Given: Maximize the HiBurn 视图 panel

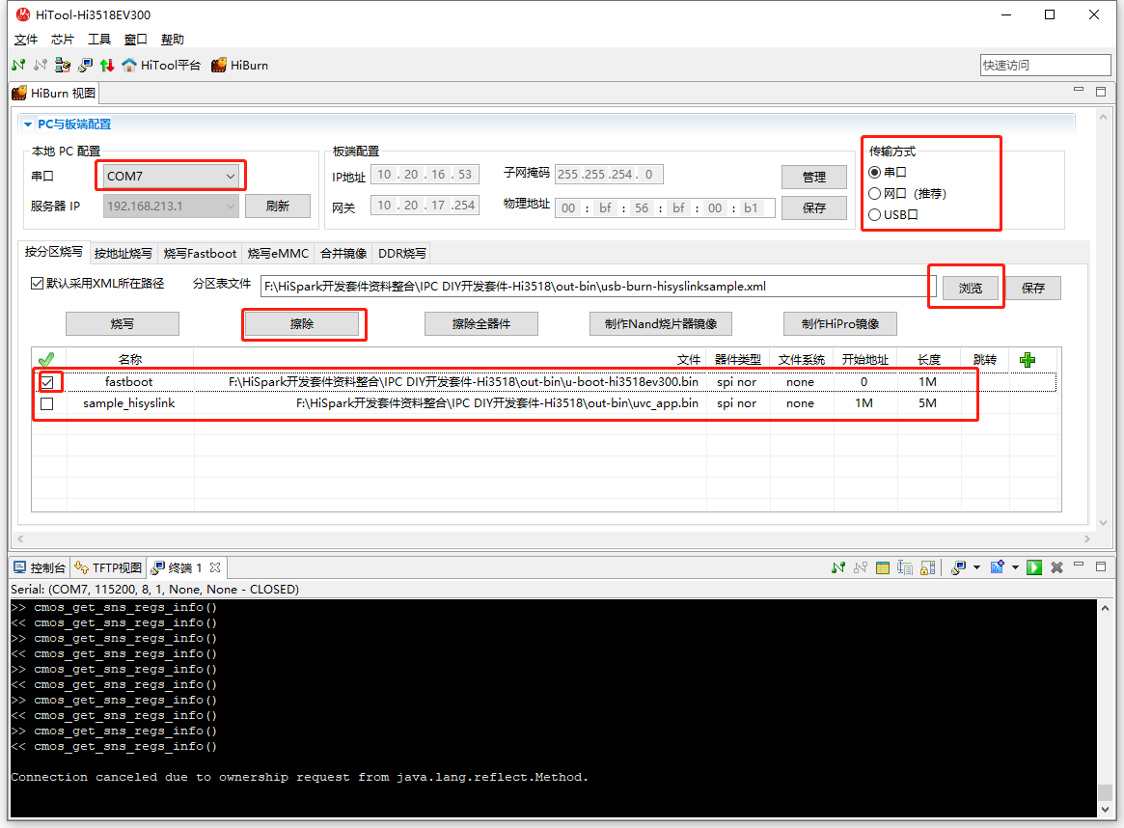Looking at the screenshot, I should pyautogui.click(x=1101, y=91).
